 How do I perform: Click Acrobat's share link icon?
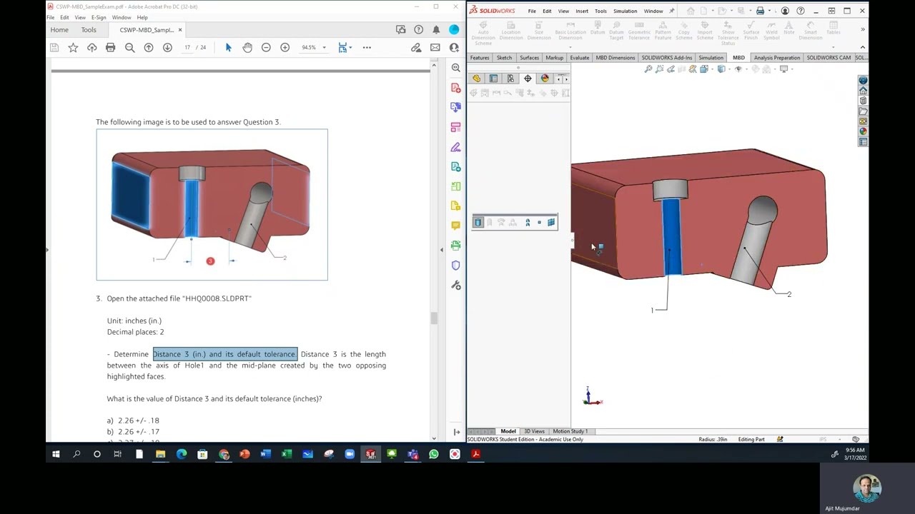416,48
